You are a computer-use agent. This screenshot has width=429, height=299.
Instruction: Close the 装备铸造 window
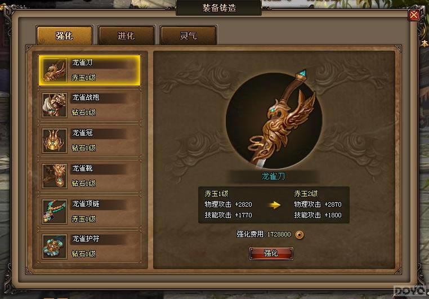click(414, 15)
